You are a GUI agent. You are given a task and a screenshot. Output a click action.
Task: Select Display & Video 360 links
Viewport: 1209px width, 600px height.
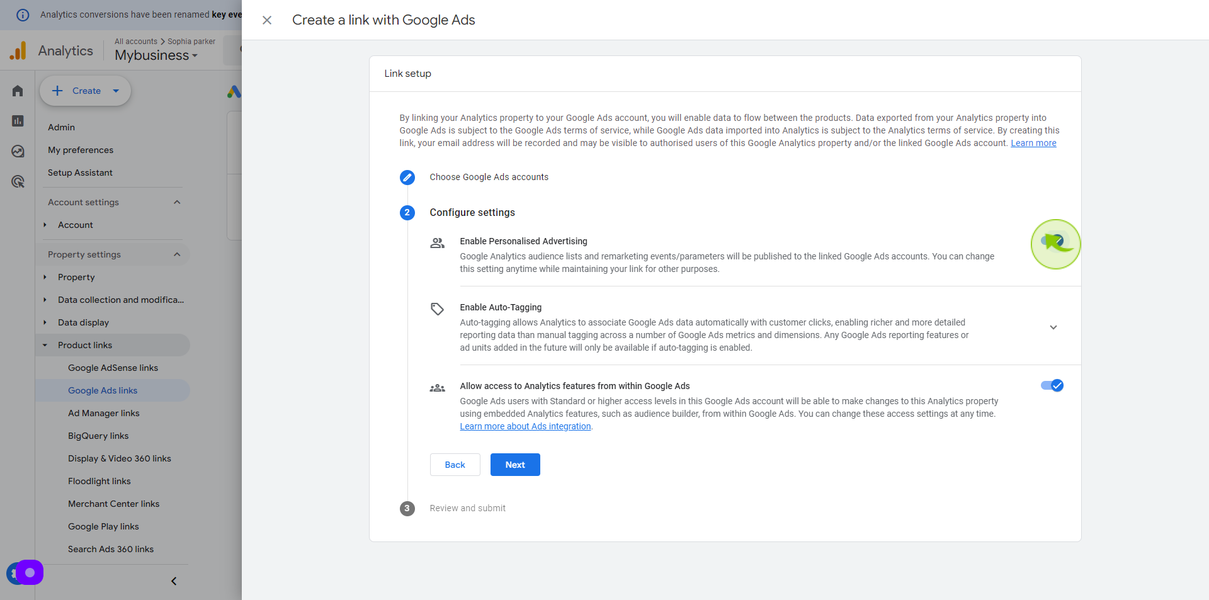pyautogui.click(x=120, y=458)
